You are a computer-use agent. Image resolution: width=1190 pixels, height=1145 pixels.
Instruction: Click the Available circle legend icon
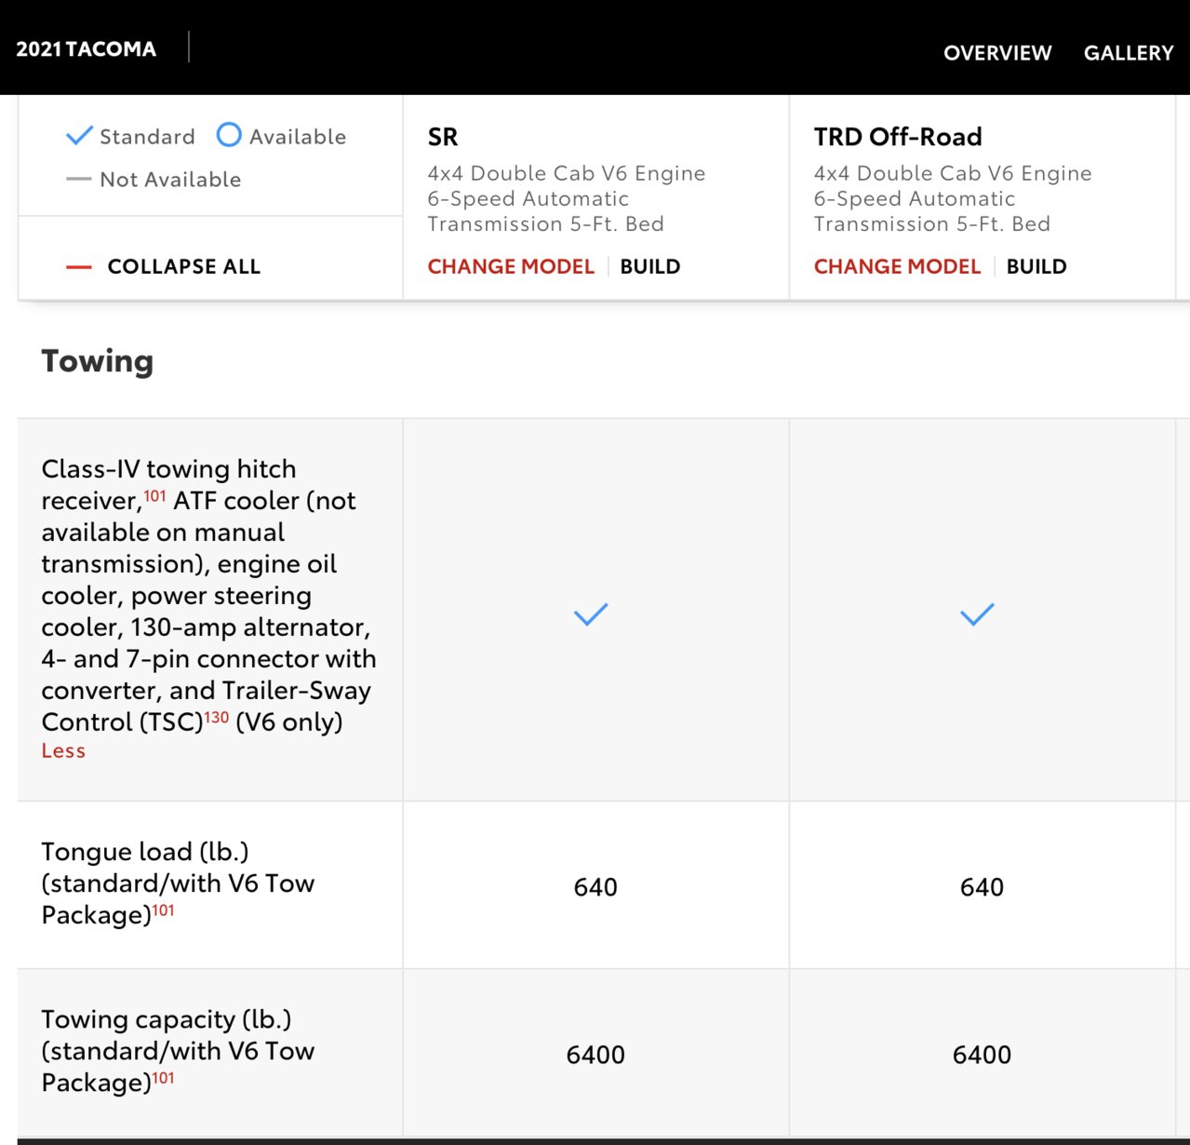pyautogui.click(x=229, y=135)
